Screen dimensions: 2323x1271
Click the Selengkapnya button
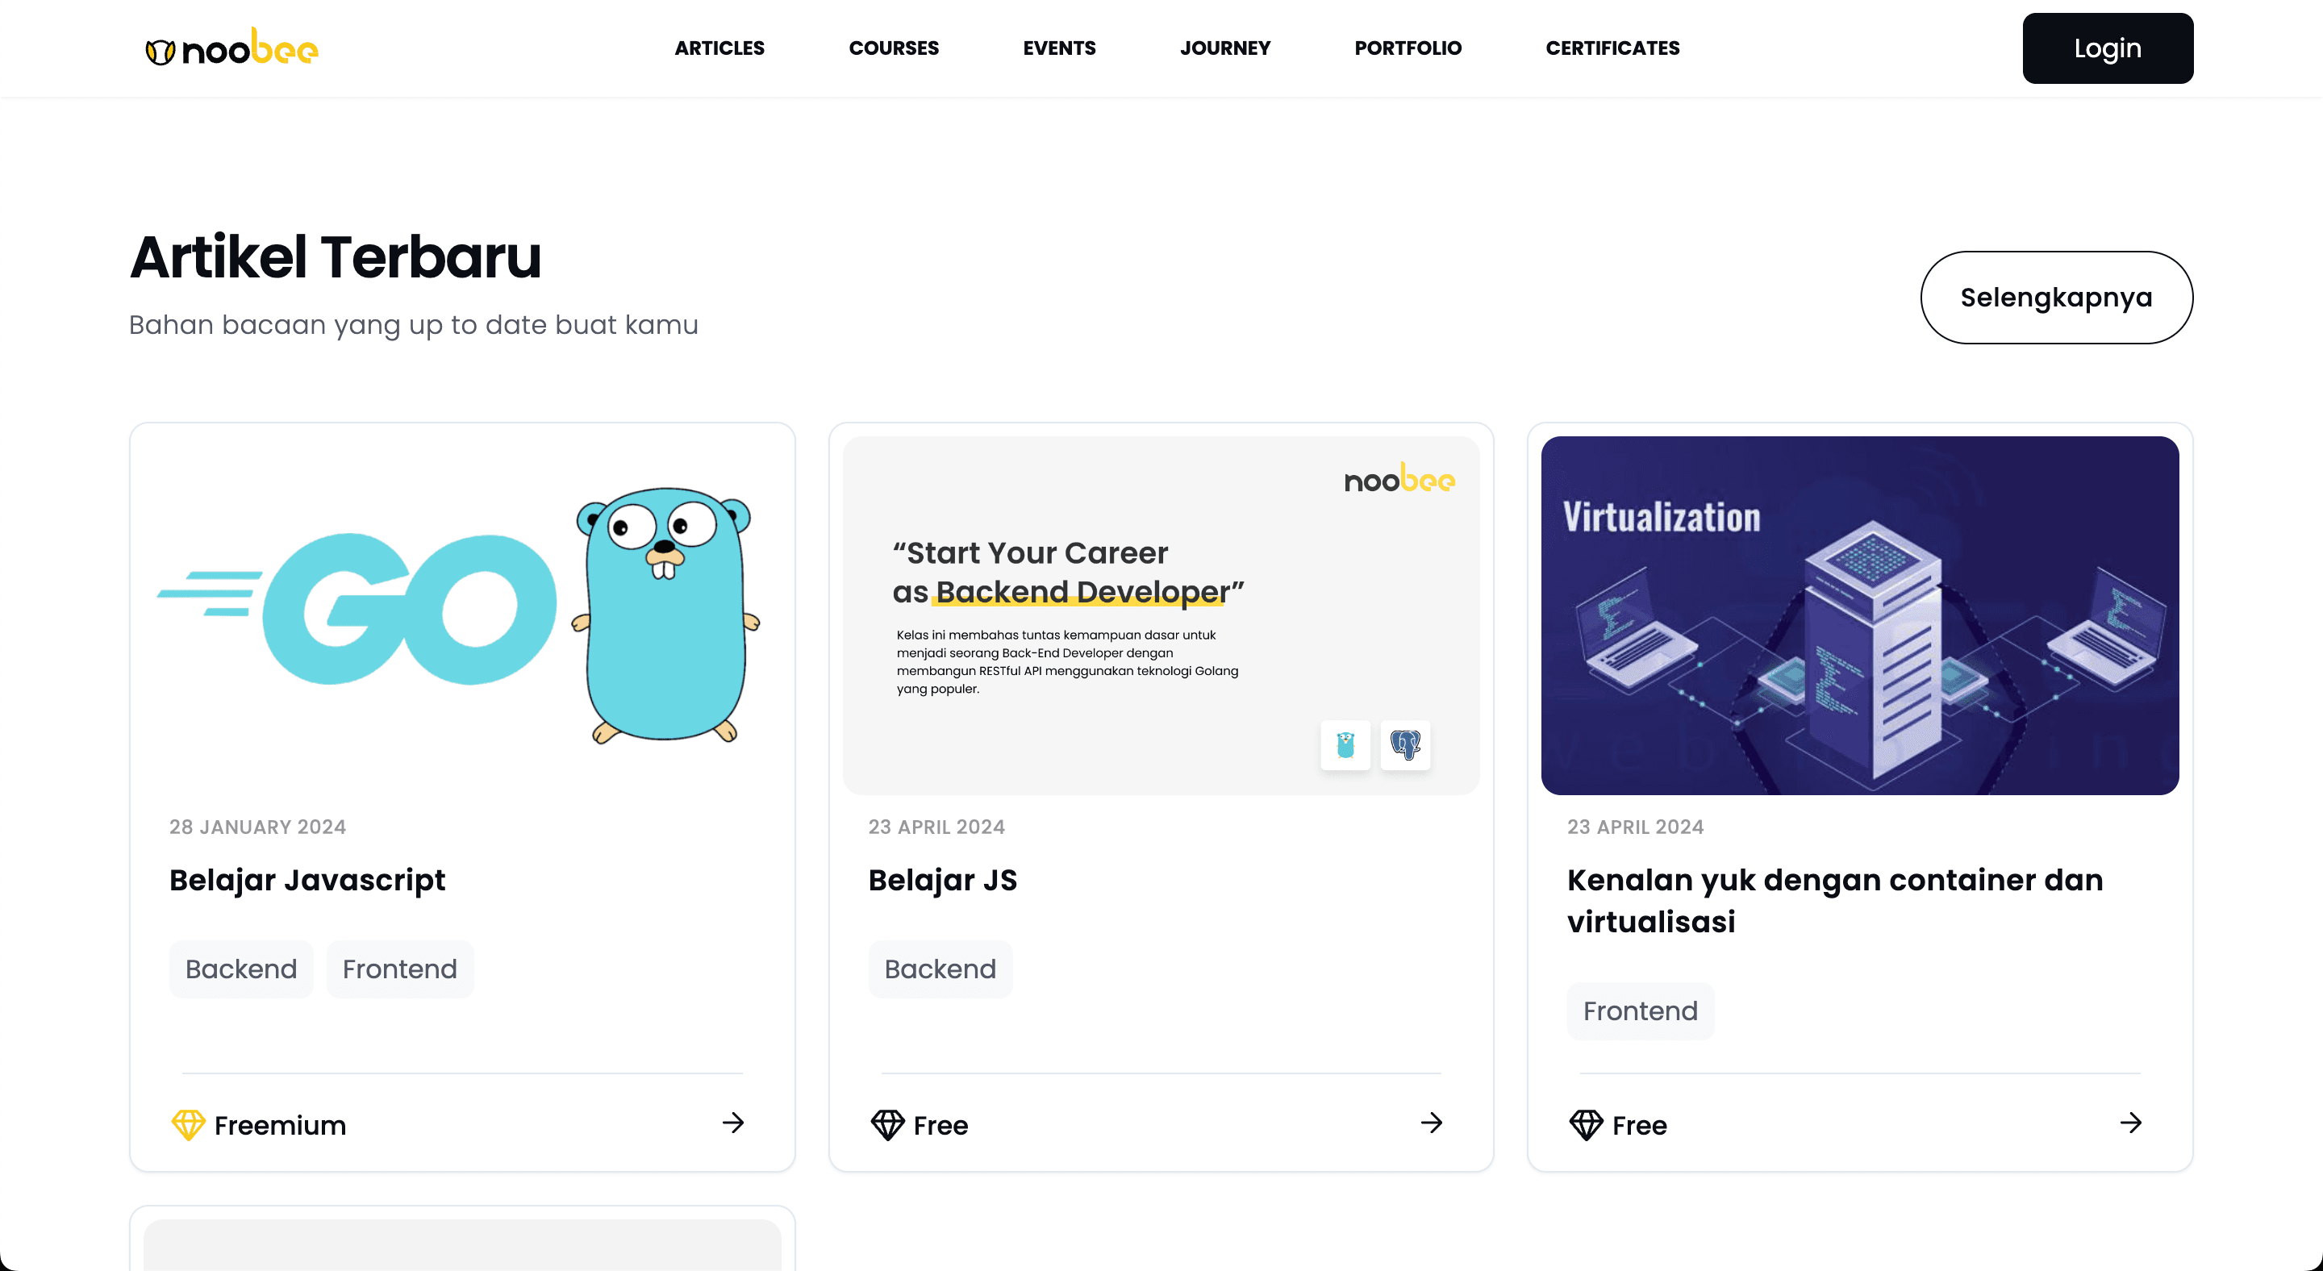[x=2056, y=298]
